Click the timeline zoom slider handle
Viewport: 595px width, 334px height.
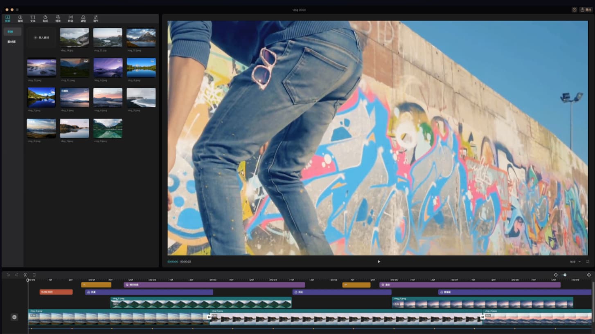pos(565,275)
